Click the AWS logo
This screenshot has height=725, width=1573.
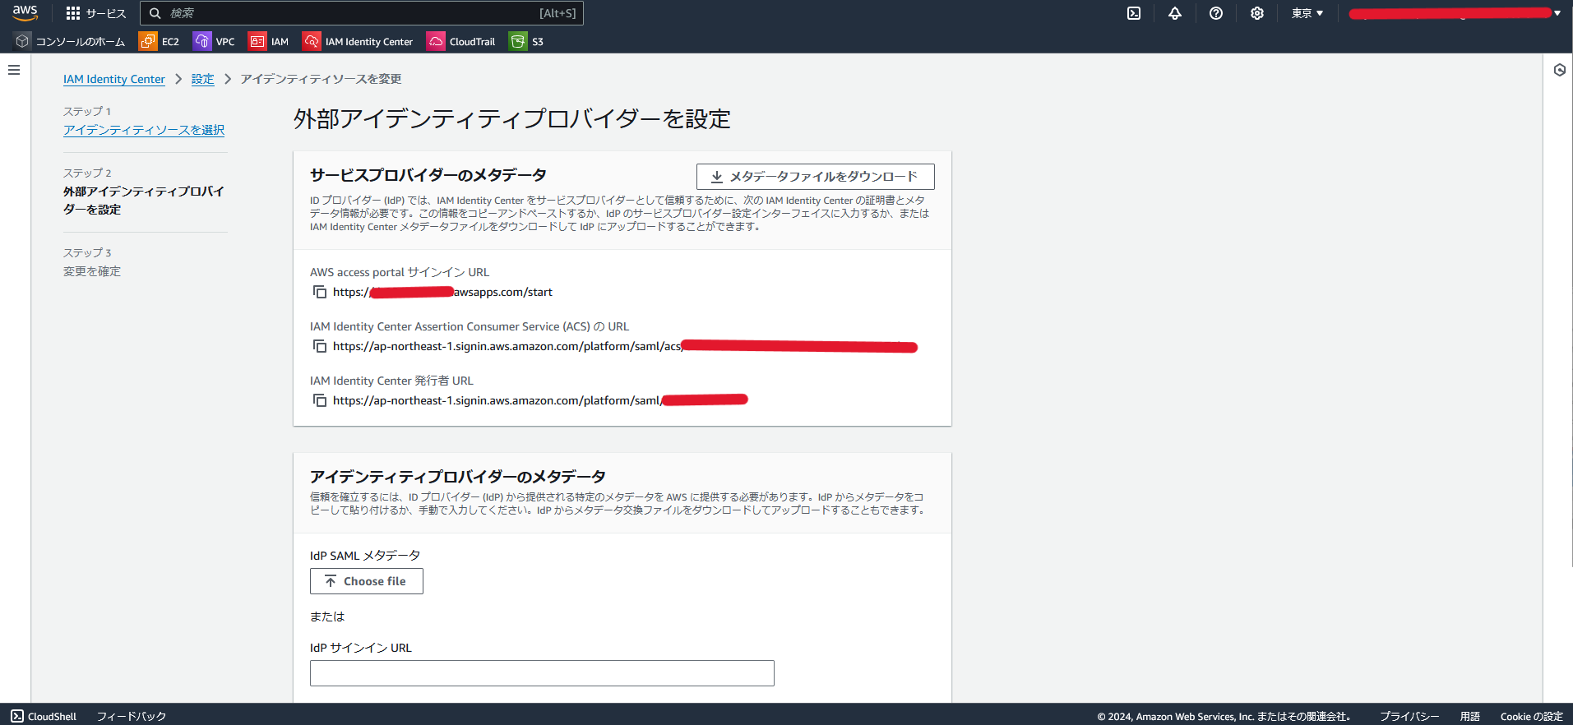(25, 12)
